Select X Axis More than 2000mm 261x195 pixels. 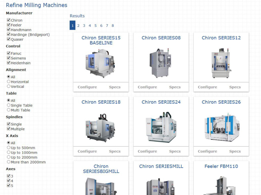pos(8,162)
